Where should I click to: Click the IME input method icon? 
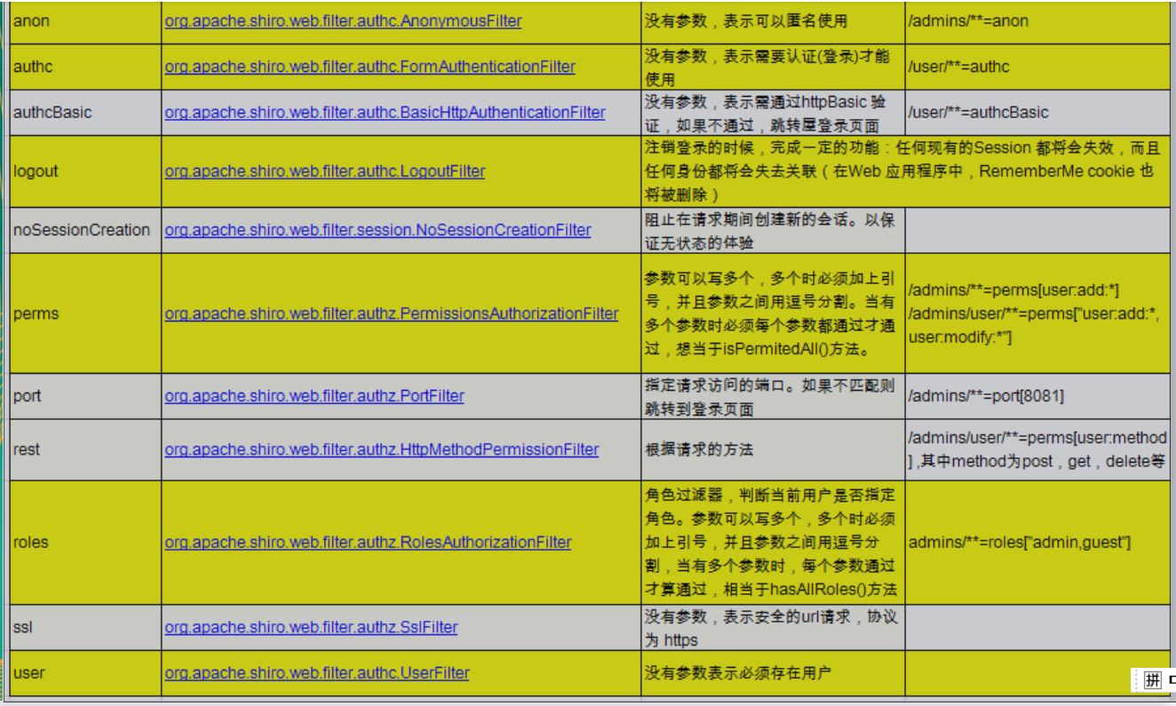[x=1153, y=680]
